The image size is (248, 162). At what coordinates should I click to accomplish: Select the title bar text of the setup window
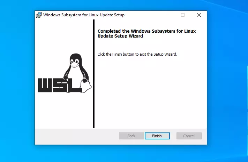(x=84, y=15)
